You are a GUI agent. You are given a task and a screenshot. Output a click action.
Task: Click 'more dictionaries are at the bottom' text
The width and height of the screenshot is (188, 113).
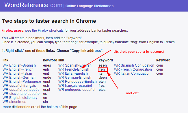pos(40,107)
